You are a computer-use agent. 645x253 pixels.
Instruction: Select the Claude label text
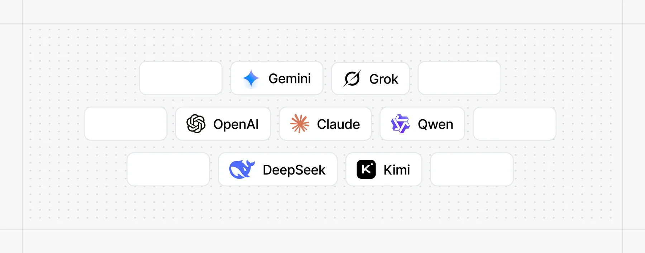coord(338,124)
